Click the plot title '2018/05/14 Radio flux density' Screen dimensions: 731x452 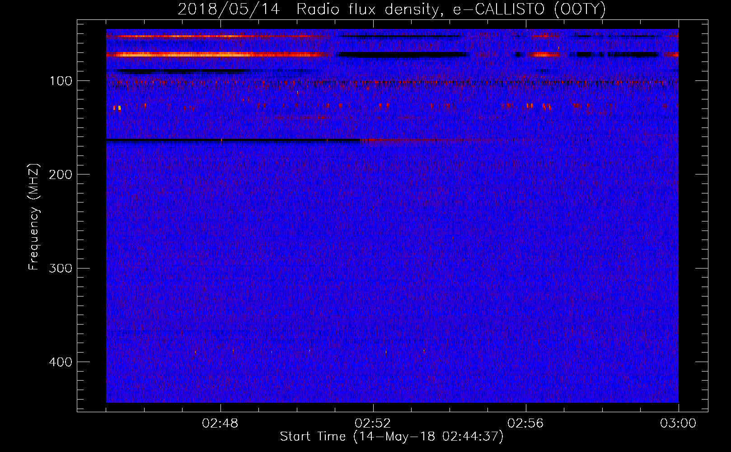(392, 9)
